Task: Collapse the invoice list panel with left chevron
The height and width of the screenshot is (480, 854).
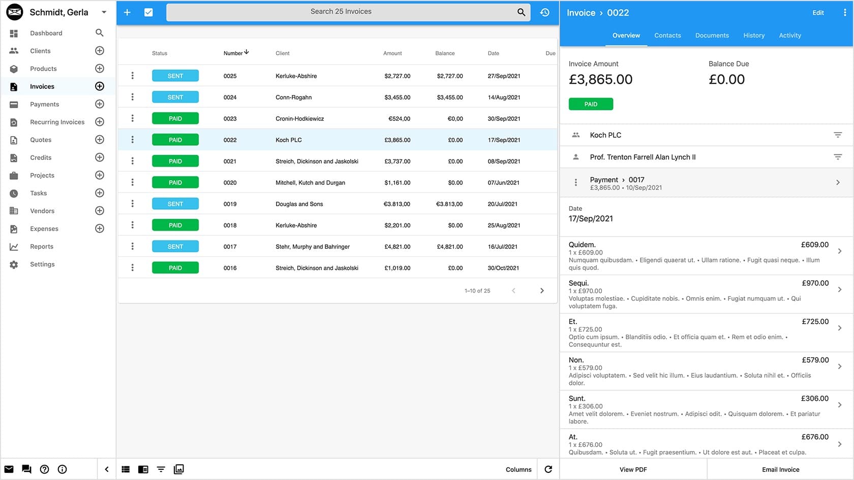Action: (x=107, y=469)
